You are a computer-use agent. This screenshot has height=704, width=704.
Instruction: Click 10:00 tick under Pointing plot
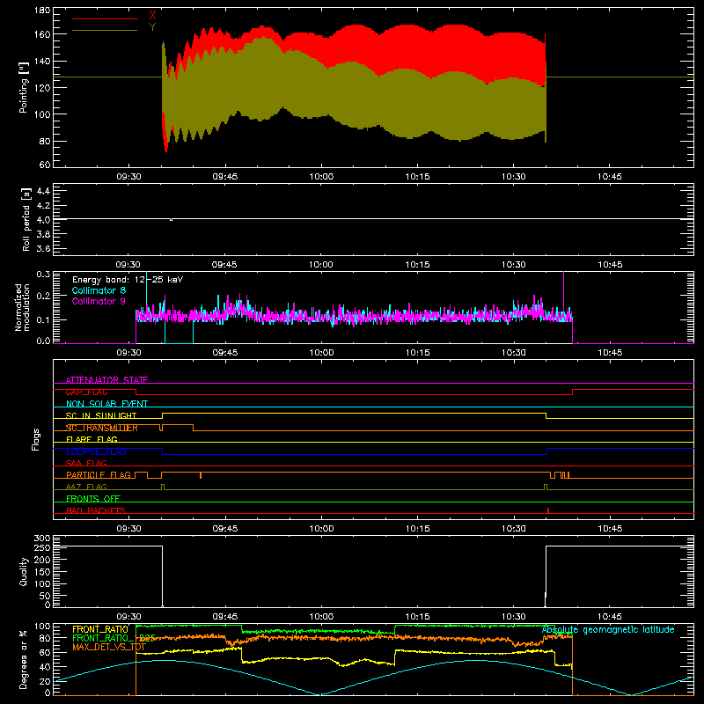(321, 177)
